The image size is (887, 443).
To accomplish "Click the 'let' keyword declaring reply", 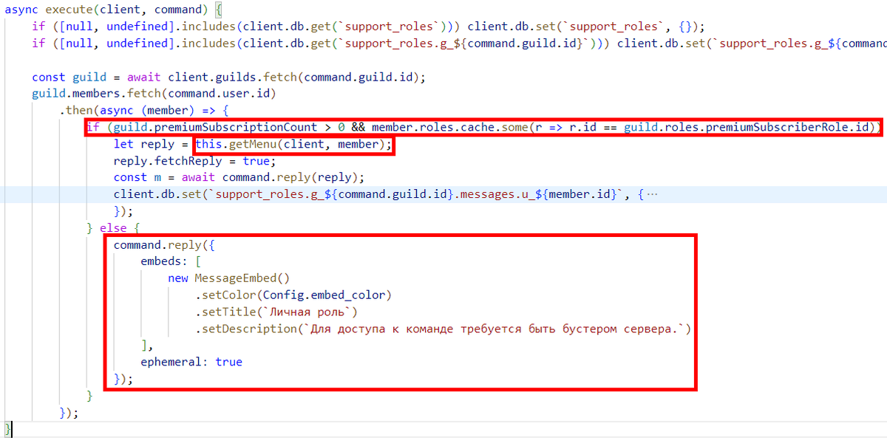I will tap(123, 144).
